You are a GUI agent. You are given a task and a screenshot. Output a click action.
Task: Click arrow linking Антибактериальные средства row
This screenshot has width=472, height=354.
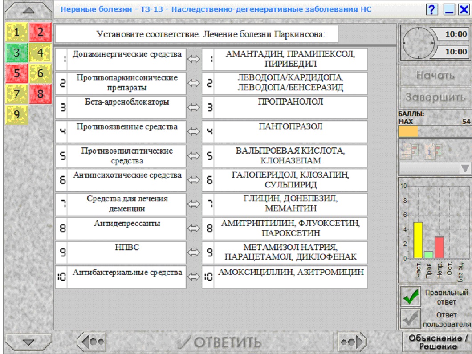click(194, 277)
